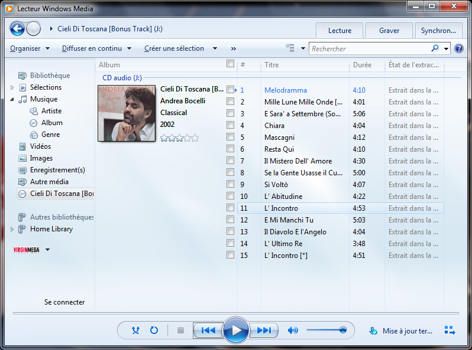Check the box for track 14 L' Ultimo Re
Image resolution: width=472 pixels, height=350 pixels.
[230, 243]
